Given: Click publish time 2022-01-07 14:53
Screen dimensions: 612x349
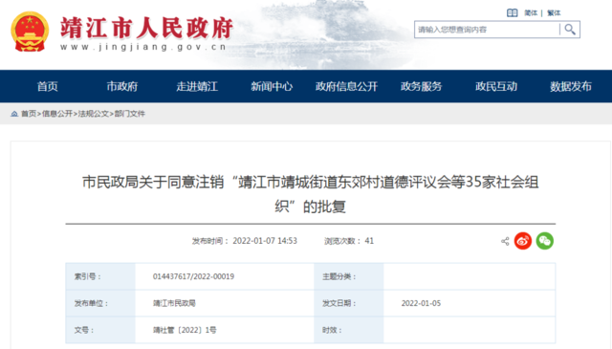Looking at the screenshot, I should [265, 241].
